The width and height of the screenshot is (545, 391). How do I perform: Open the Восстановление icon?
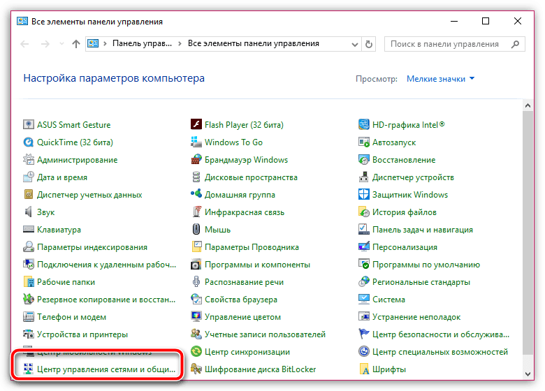364,160
